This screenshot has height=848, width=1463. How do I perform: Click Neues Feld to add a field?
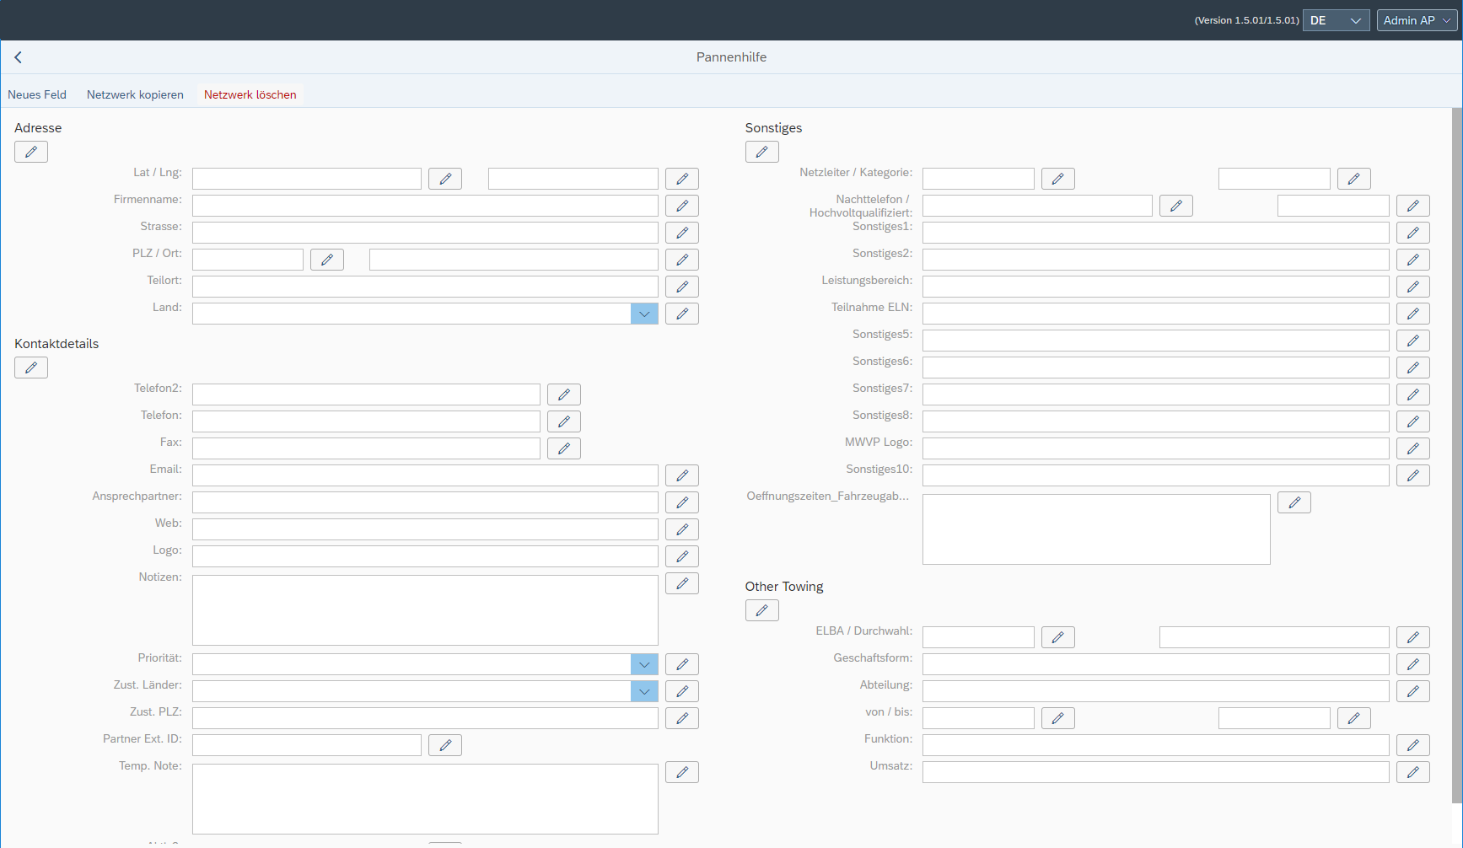[36, 94]
